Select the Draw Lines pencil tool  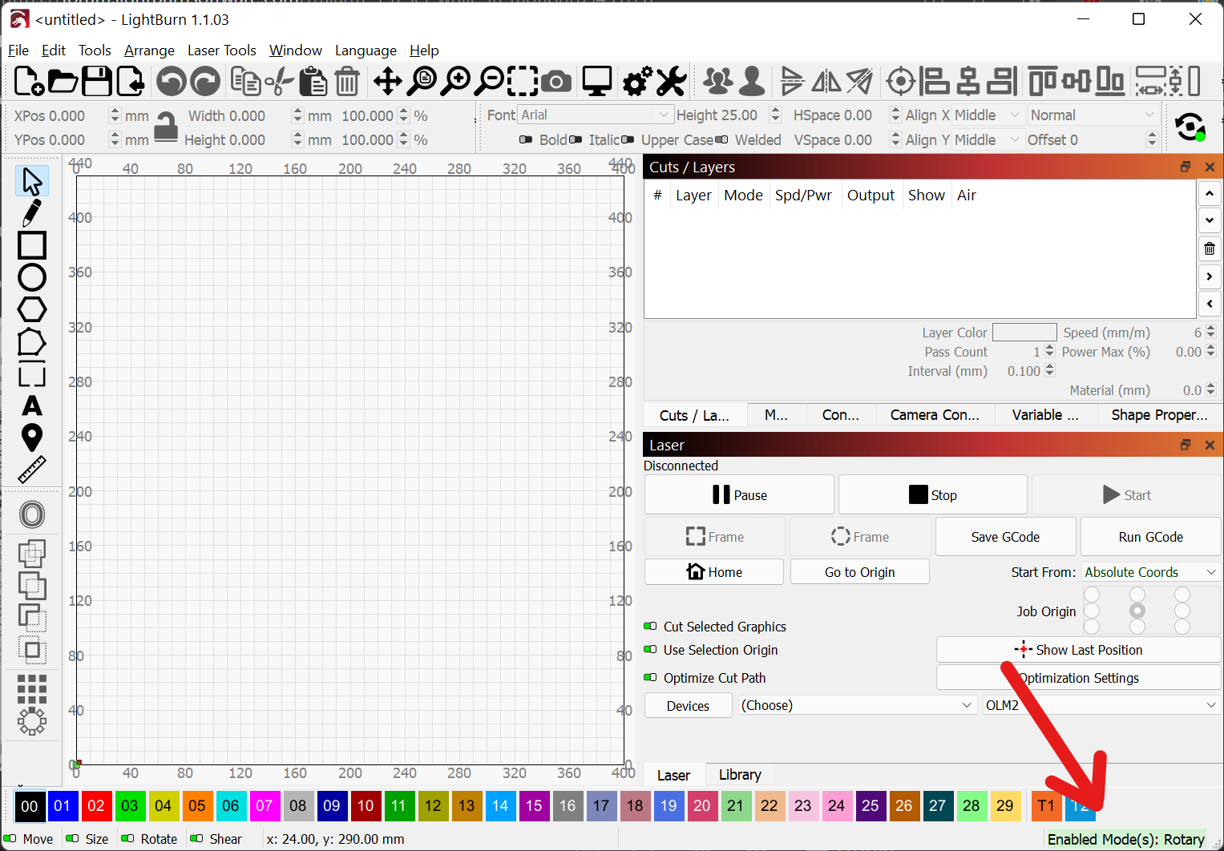point(32,213)
